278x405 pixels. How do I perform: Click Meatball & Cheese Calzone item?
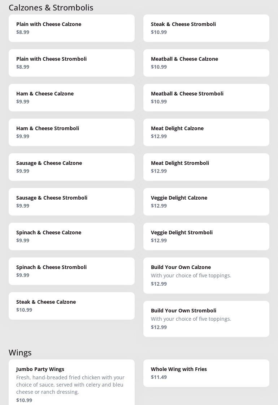206,63
